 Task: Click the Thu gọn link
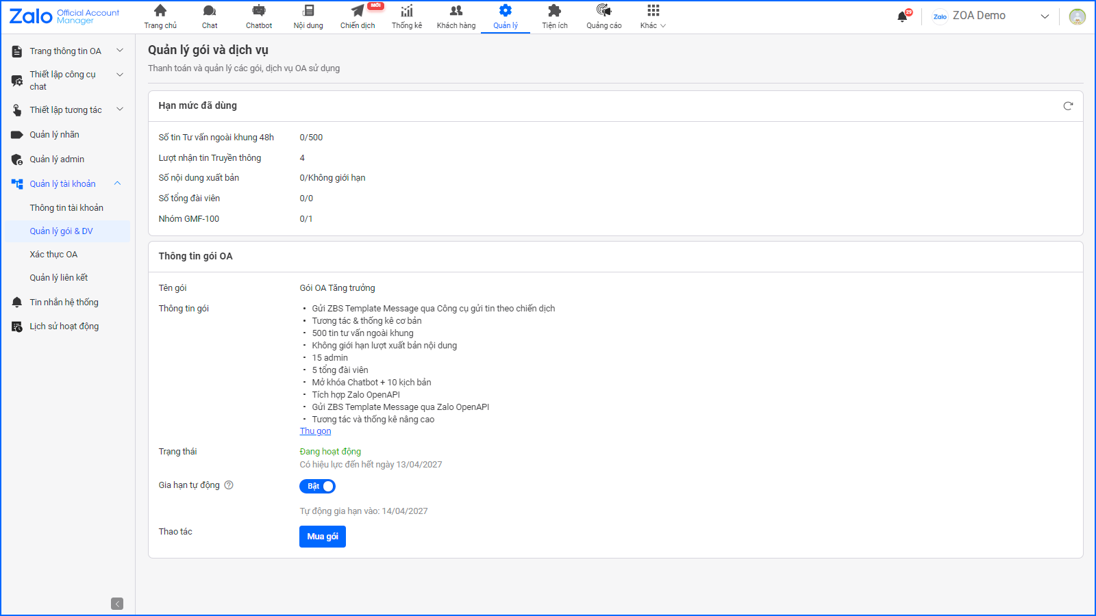(x=315, y=431)
